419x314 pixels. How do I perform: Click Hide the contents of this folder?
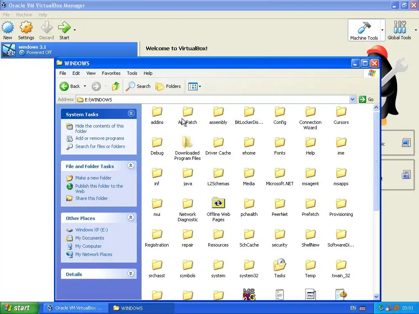pyautogui.click(x=99, y=128)
